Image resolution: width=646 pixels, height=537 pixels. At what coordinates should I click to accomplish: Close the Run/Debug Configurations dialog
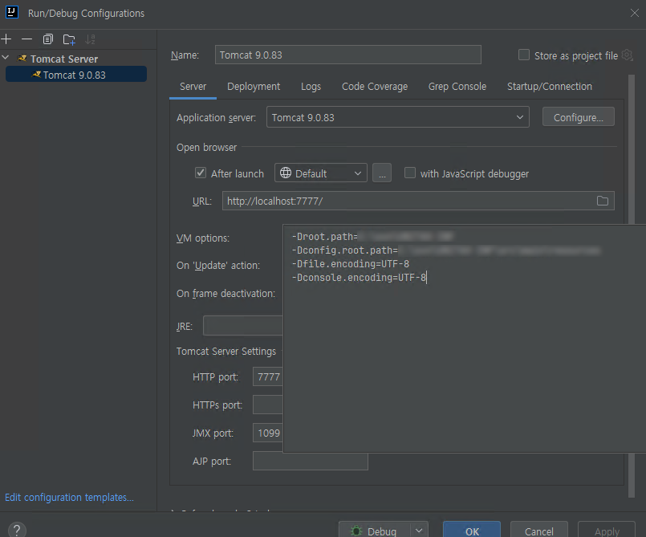pos(635,13)
